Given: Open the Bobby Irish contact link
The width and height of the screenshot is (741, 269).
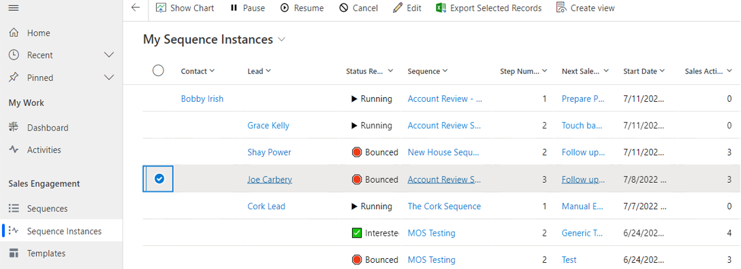Looking at the screenshot, I should tap(202, 99).
